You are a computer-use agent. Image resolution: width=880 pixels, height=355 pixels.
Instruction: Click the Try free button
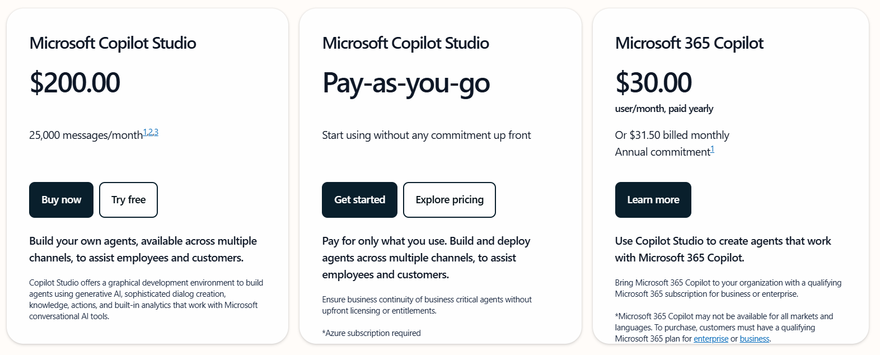tap(128, 200)
